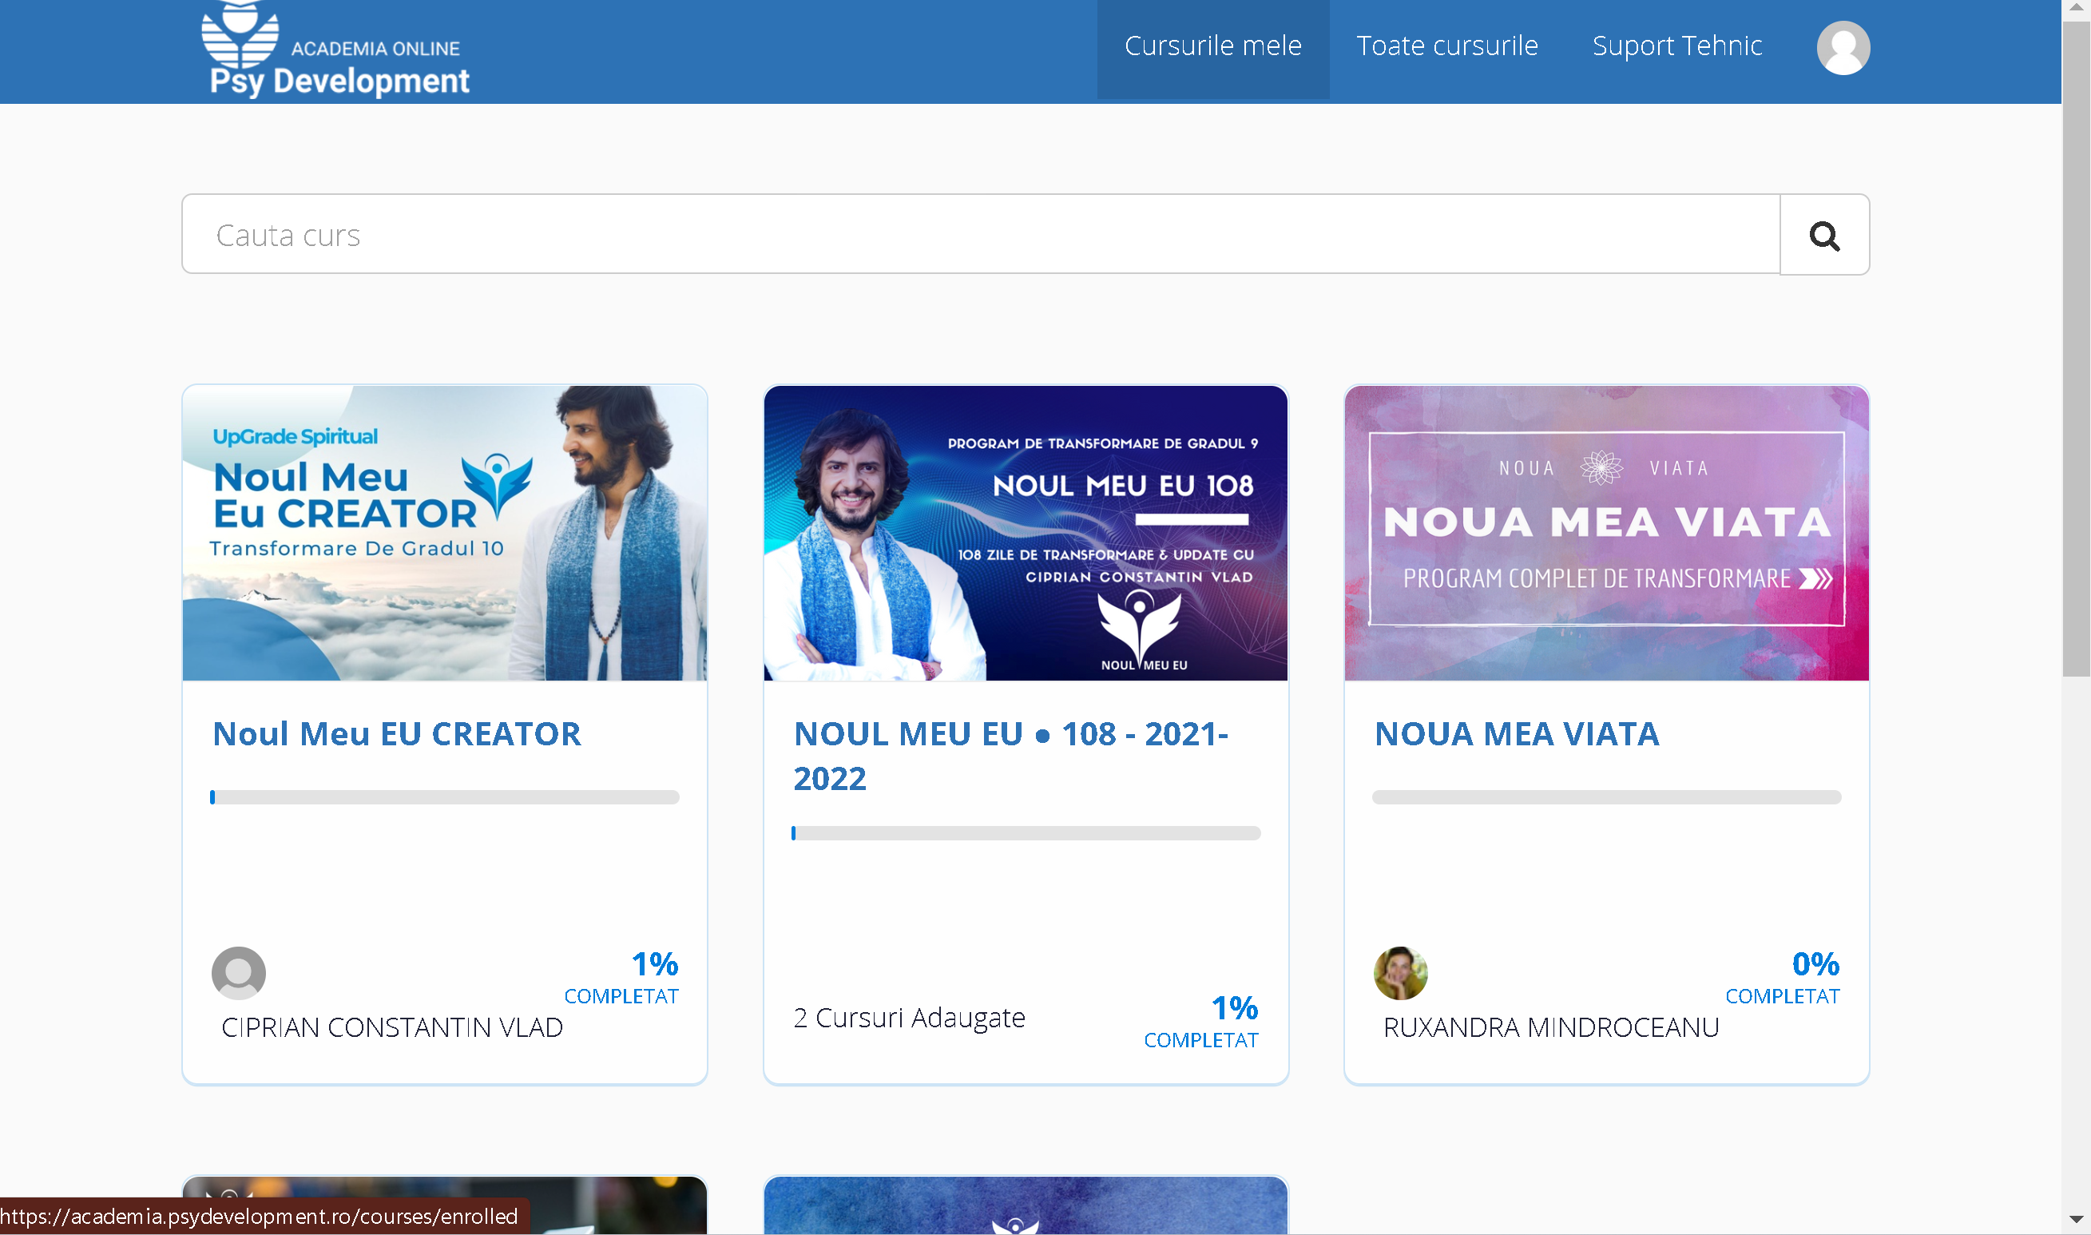The height and width of the screenshot is (1235, 2091).
Task: Click the CIPRIAN CONSTANTIN VLAD author name
Action: point(392,1027)
